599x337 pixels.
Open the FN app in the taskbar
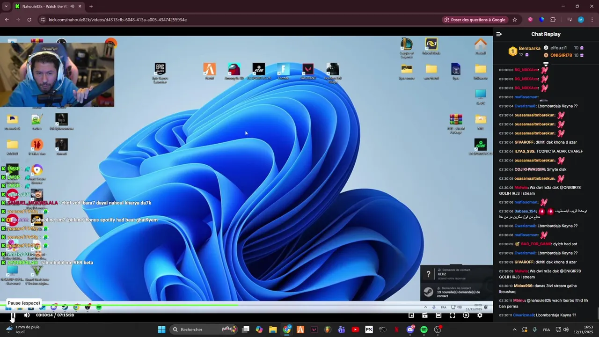pos(369,330)
